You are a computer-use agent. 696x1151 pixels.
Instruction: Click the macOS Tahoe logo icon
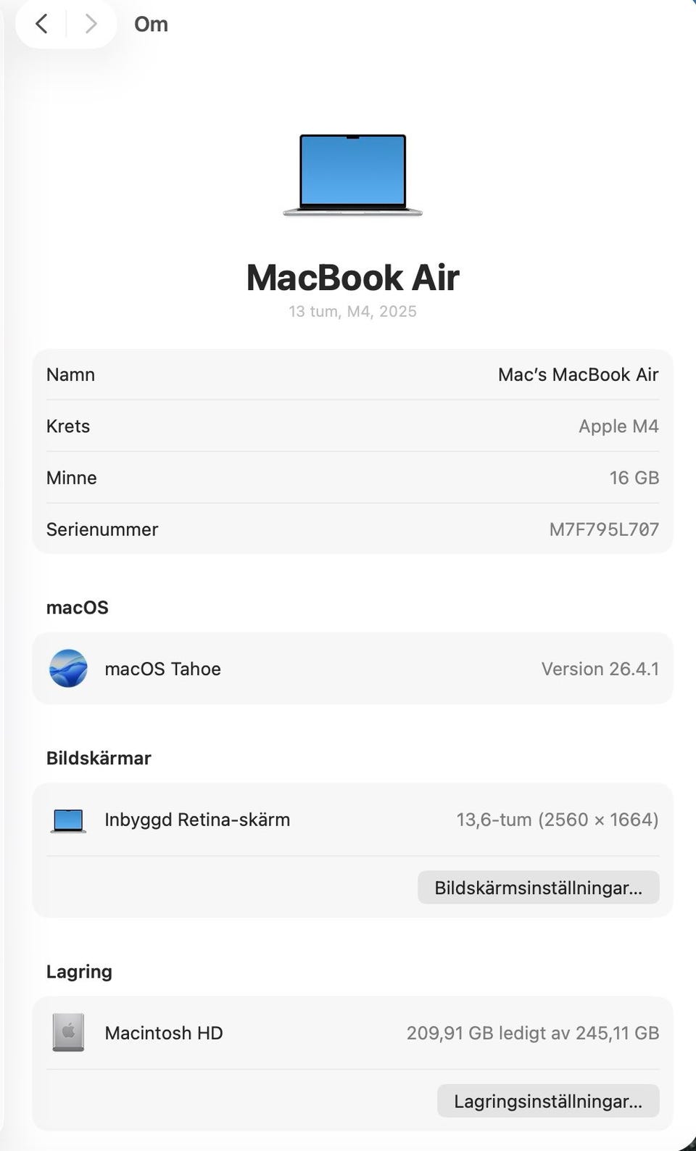pyautogui.click(x=68, y=668)
